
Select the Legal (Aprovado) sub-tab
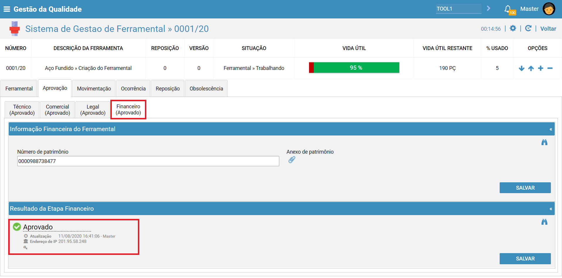pyautogui.click(x=93, y=110)
